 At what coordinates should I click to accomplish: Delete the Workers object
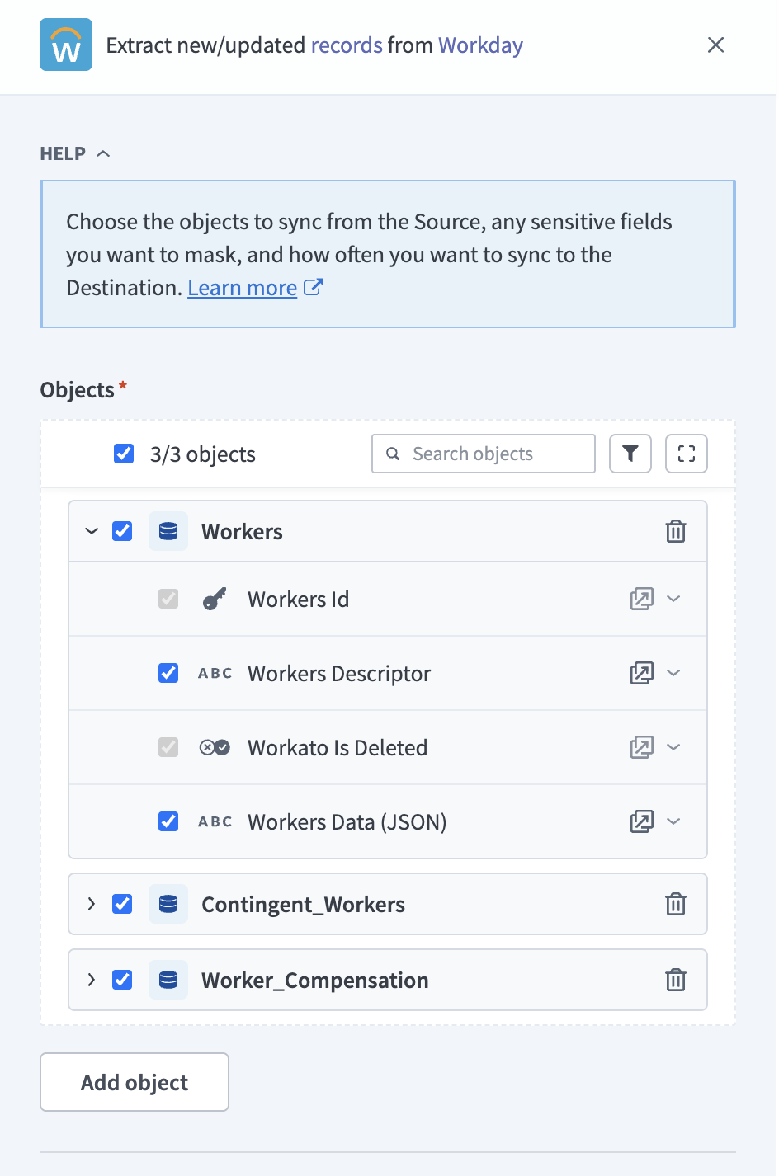tap(676, 531)
